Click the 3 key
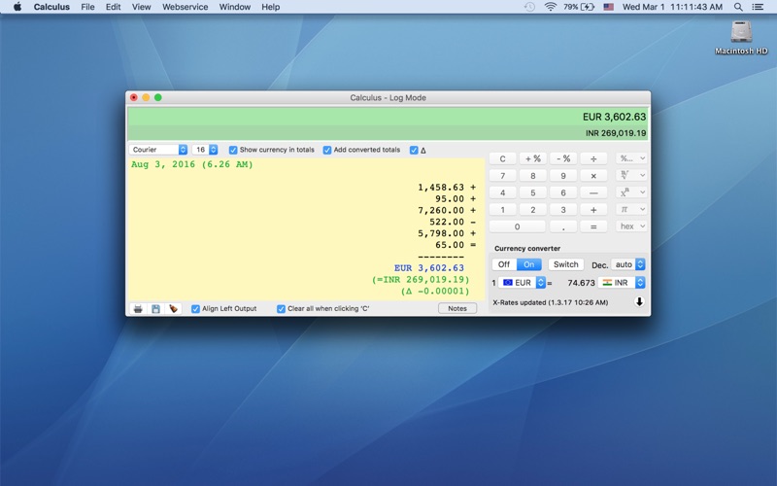The width and height of the screenshot is (777, 486). pos(563,210)
